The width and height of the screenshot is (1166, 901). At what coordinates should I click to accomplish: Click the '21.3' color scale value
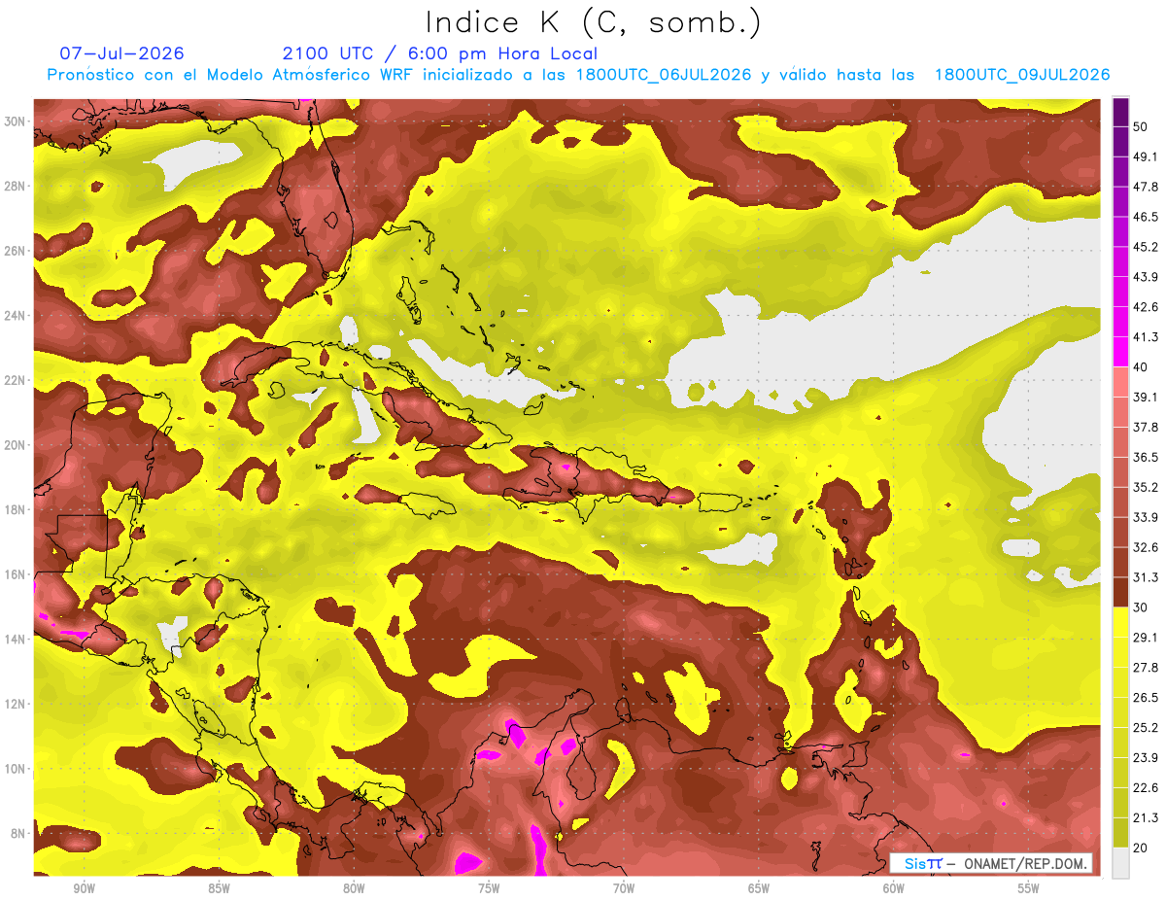(1145, 818)
